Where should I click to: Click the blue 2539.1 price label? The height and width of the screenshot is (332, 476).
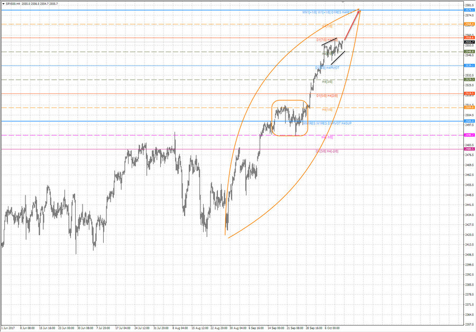coord(469,65)
